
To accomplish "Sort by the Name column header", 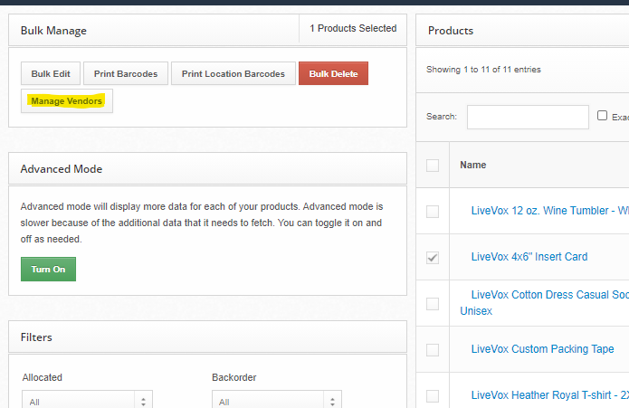I will [x=473, y=165].
